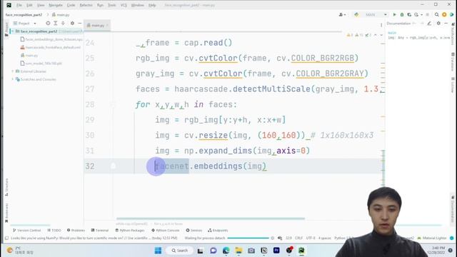Open editor tabs kebab menu
The height and width of the screenshot is (257, 457).
click(381, 26)
